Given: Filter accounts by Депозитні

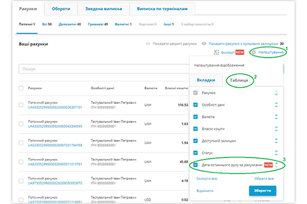Looking at the screenshot, I should 70,24.
